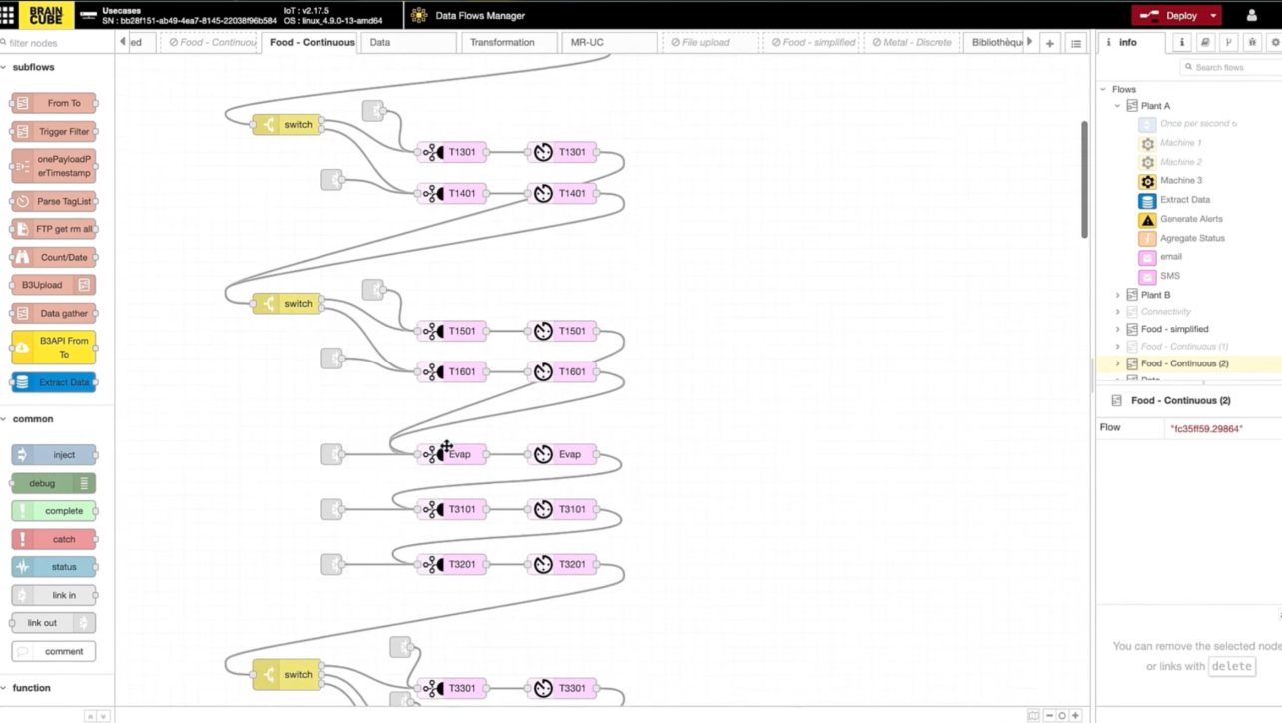1282x723 pixels.
Task: Collapse the subflows palette category
Action: pos(5,67)
